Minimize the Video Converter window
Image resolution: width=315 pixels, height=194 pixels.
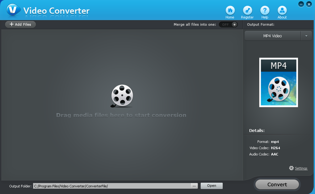(x=301, y=4)
